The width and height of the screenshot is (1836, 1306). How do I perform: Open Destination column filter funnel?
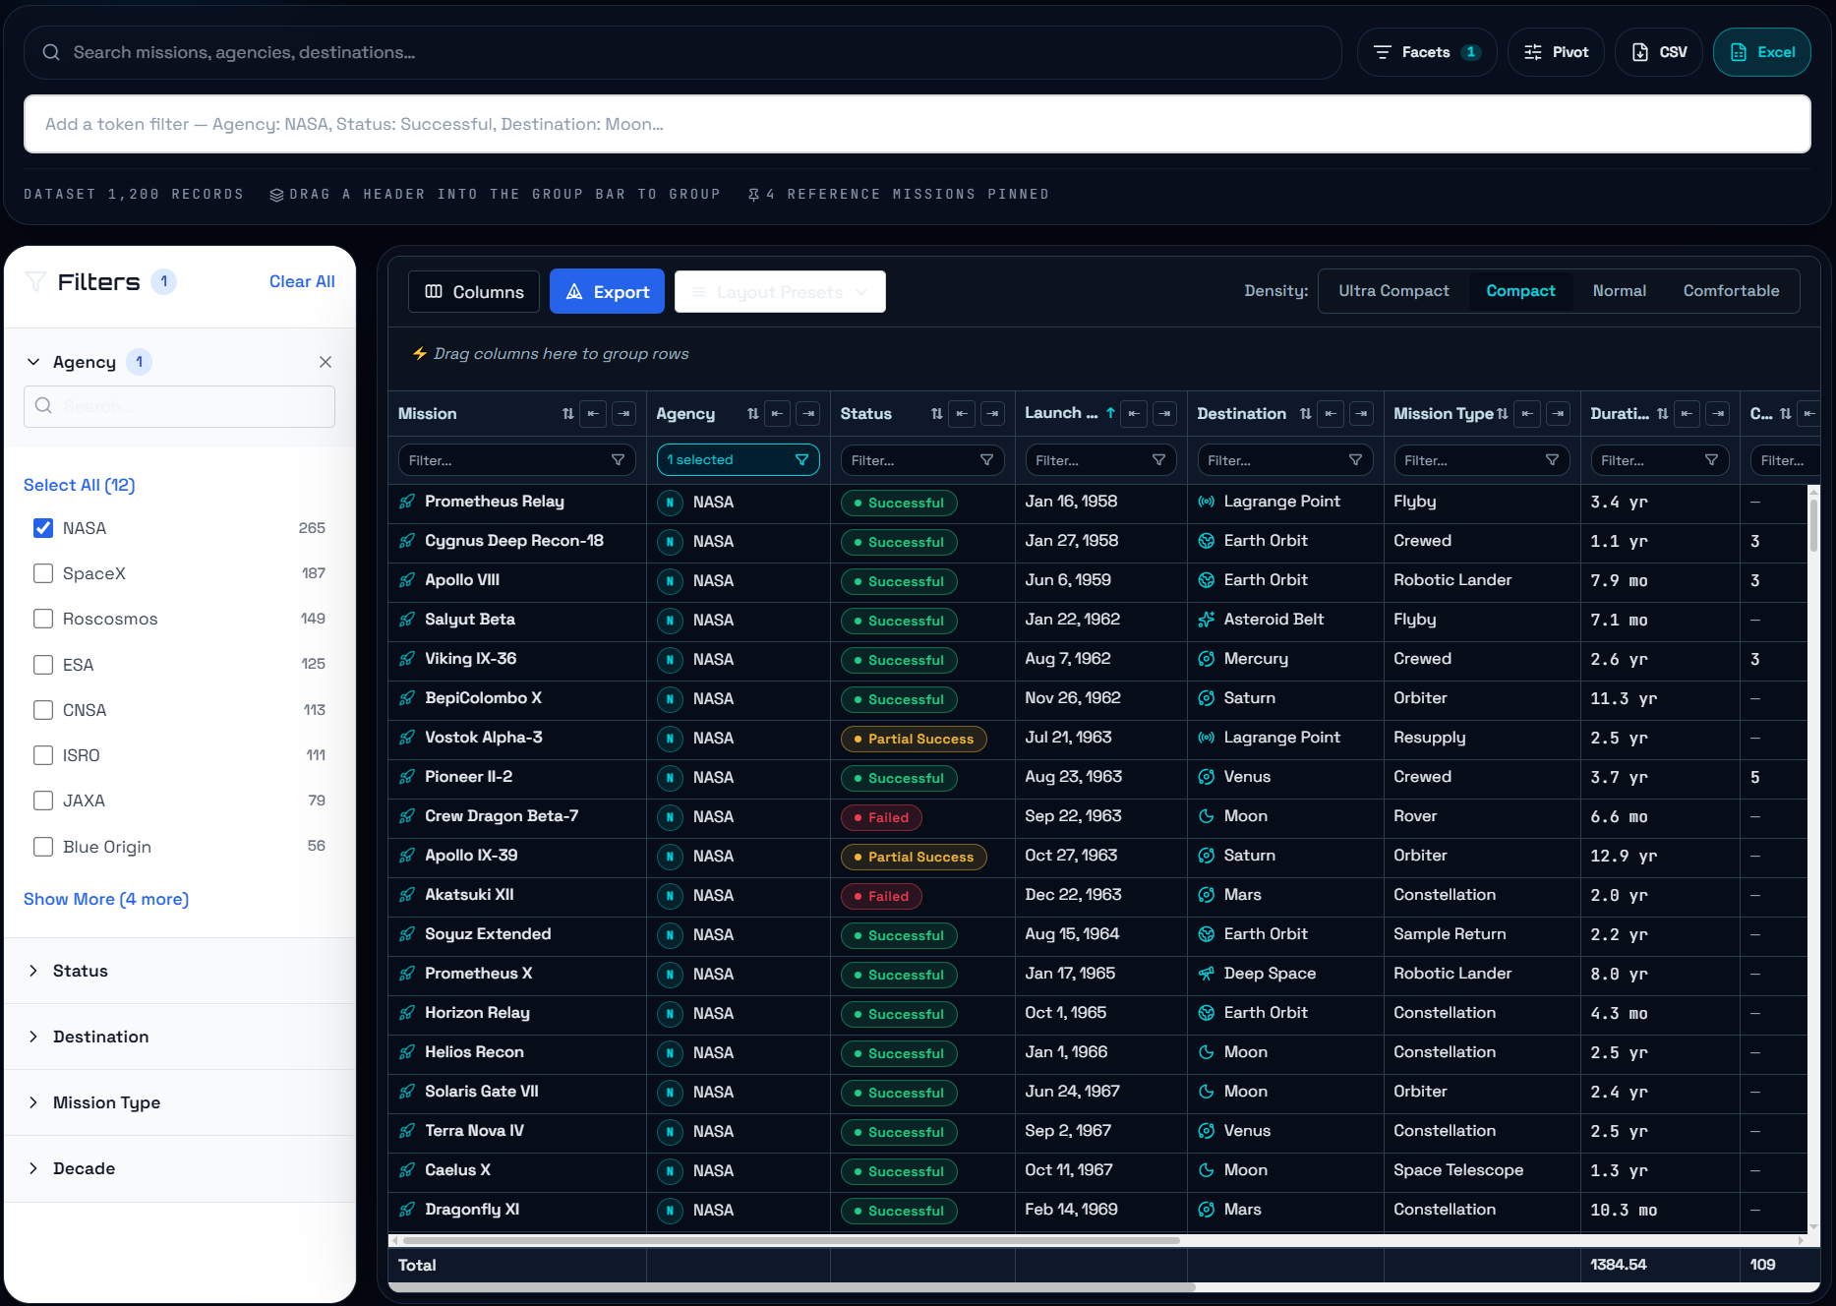point(1355,460)
